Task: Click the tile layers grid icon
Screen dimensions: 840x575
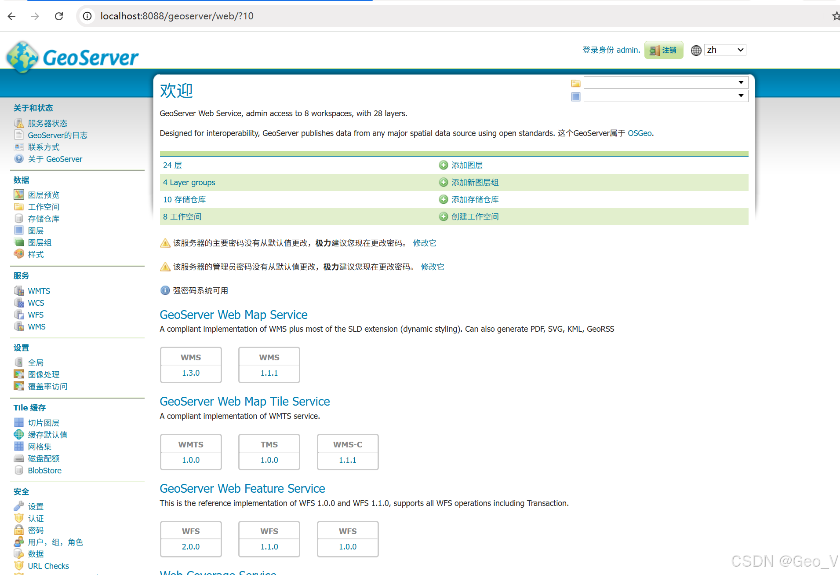Action: (x=19, y=422)
